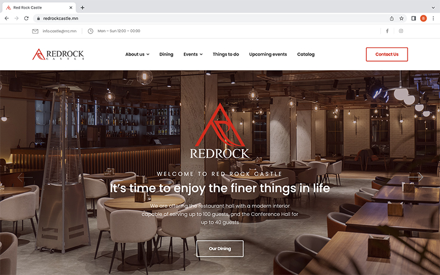The height and width of the screenshot is (275, 440).
Task: Open Chrome three-dot menu
Action: [x=433, y=18]
